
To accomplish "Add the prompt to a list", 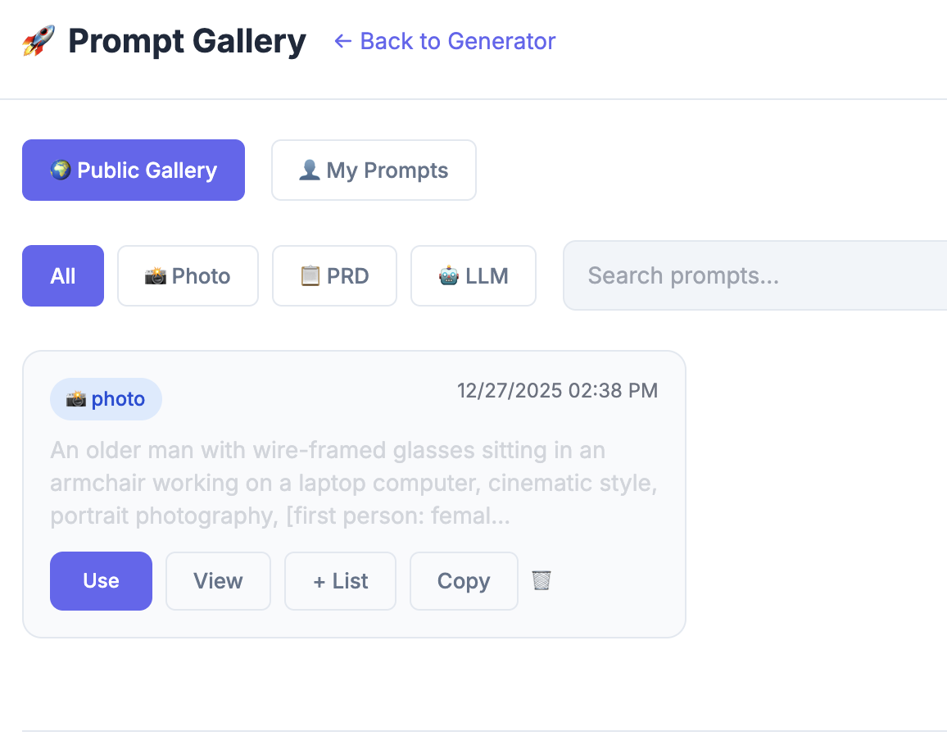I will coord(340,580).
